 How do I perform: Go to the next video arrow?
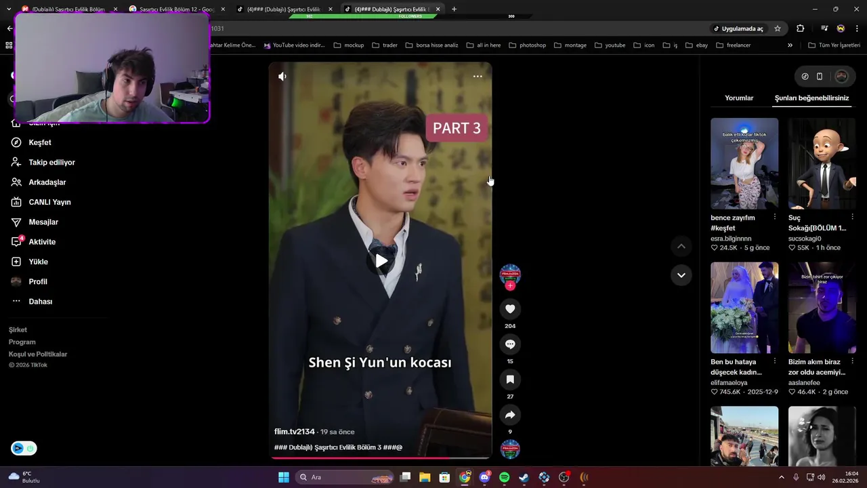[x=681, y=275]
